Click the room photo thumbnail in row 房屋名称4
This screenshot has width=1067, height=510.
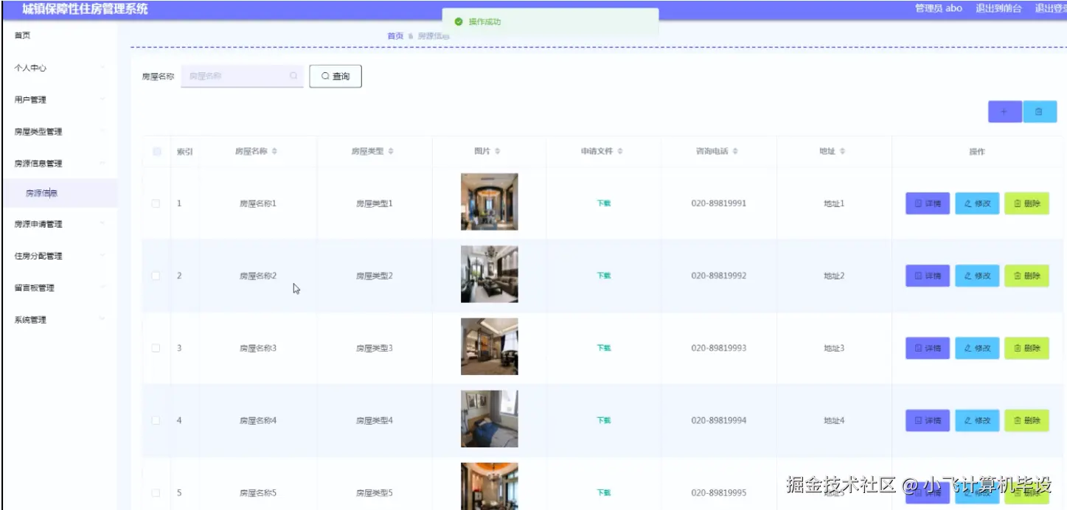pyautogui.click(x=490, y=419)
